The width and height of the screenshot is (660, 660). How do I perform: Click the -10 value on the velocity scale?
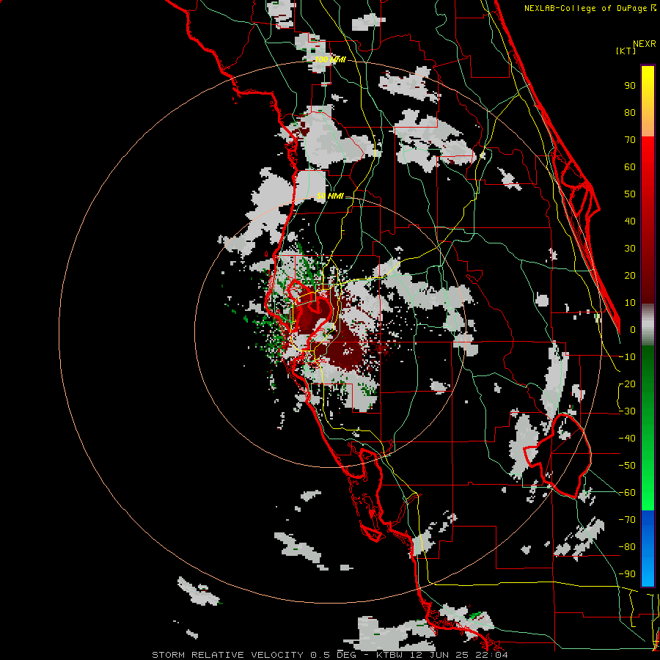coord(627,357)
